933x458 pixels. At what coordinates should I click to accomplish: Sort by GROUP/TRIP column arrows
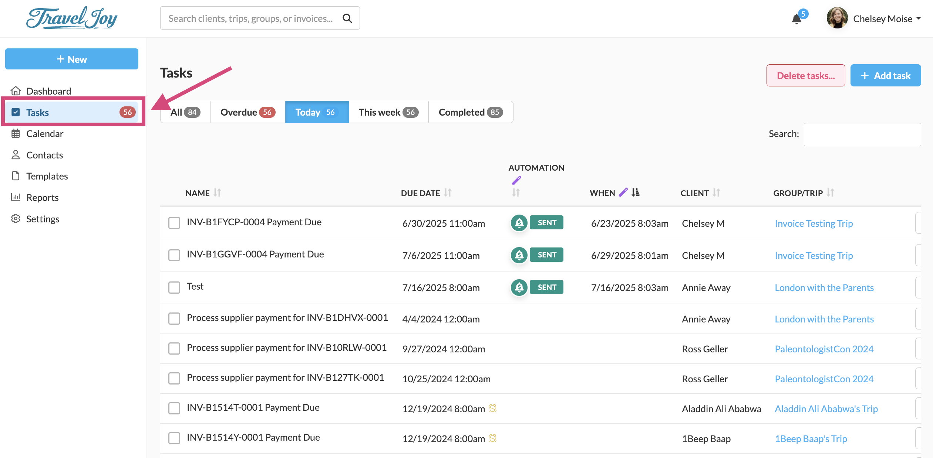pos(830,193)
